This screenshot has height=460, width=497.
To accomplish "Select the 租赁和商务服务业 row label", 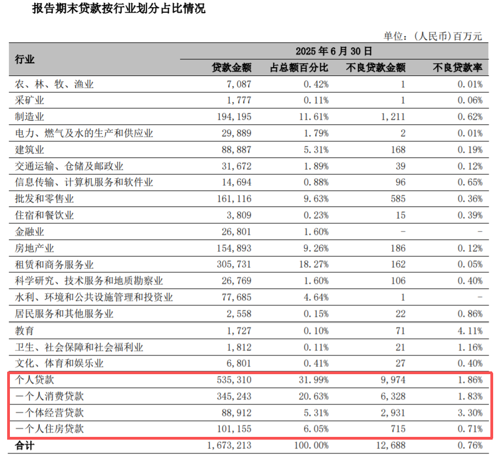I will tap(54, 264).
